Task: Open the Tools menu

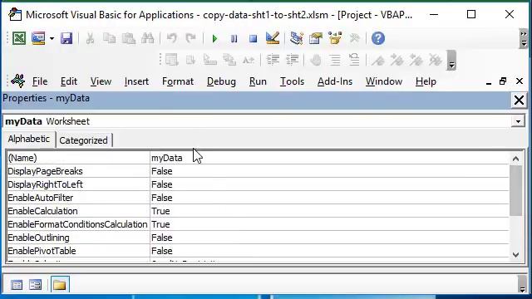Action: (292, 81)
